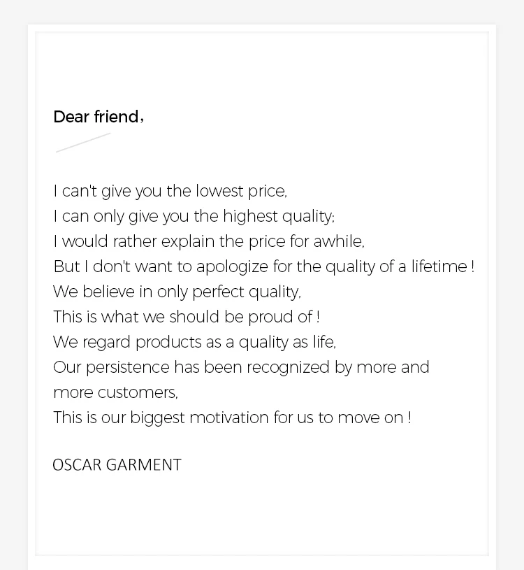Viewport: 524px width, 570px height.
Task: Click the word "lifetime" in the letter
Action: click(438, 266)
